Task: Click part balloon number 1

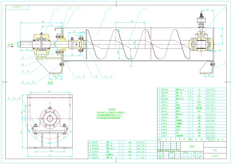Action: point(58,8)
